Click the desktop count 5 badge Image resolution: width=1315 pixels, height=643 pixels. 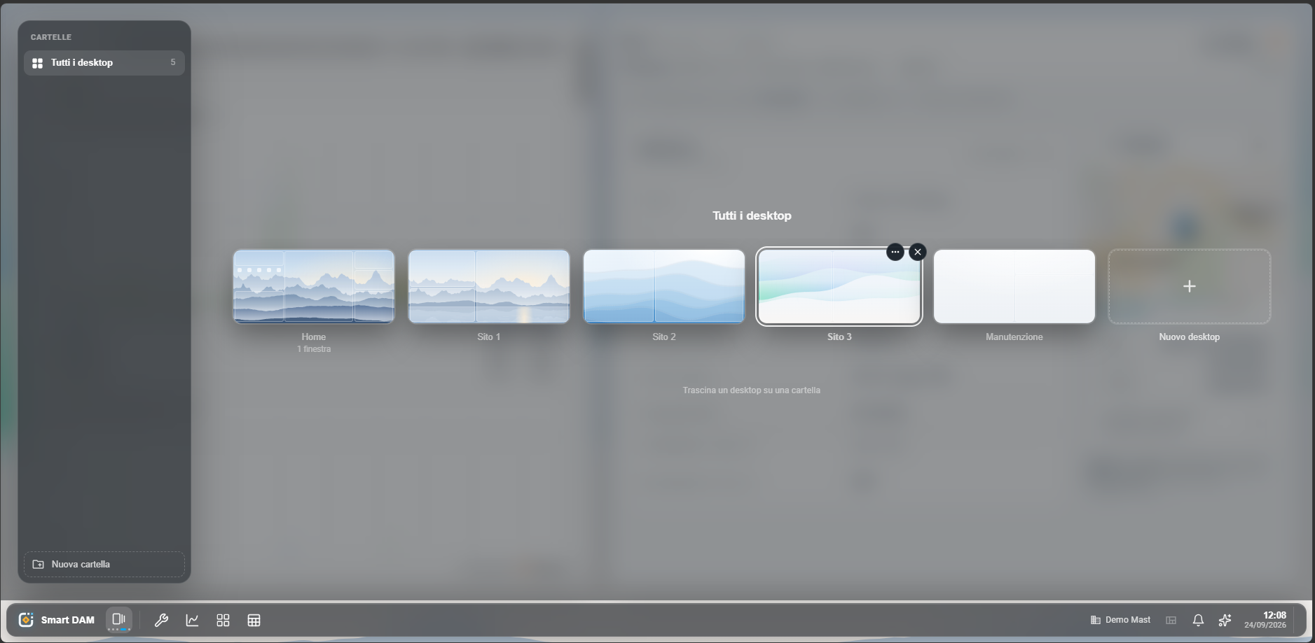(x=173, y=62)
